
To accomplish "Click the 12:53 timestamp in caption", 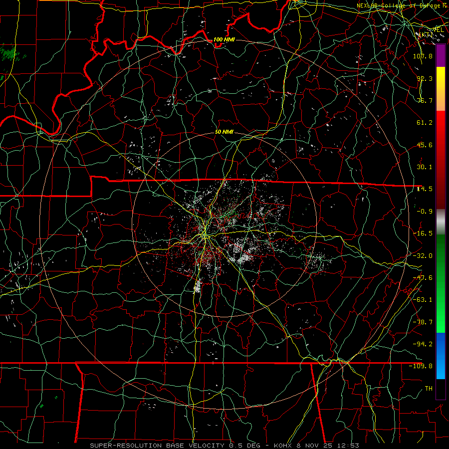I will pyautogui.click(x=348, y=446).
